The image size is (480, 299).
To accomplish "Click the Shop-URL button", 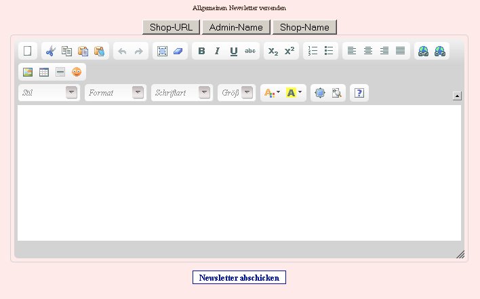I will click(x=171, y=27).
